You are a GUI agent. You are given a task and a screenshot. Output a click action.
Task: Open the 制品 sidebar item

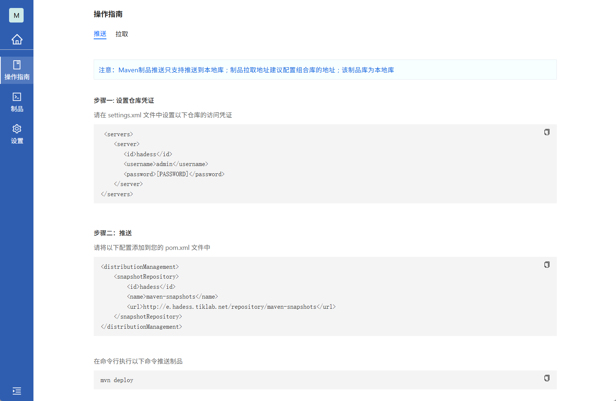17,102
